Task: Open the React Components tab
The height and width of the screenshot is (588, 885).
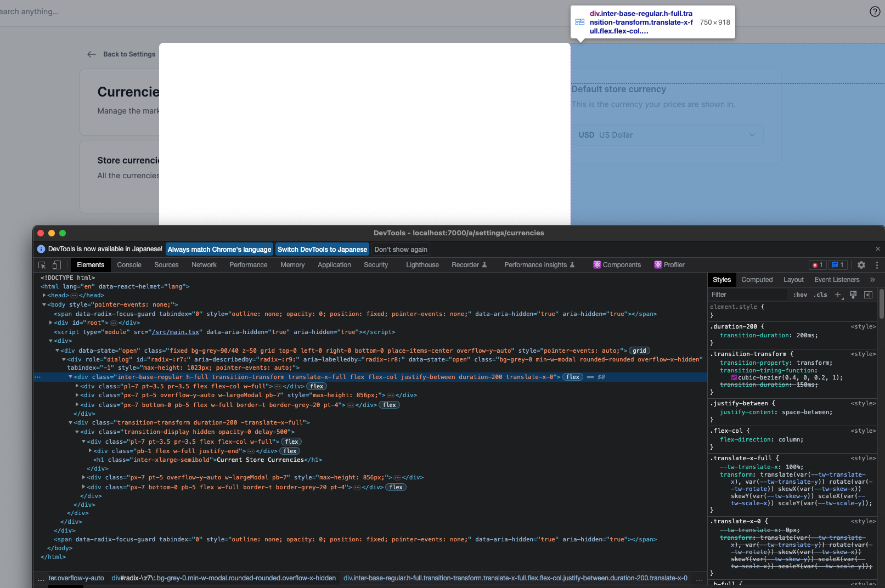Action: click(x=617, y=265)
